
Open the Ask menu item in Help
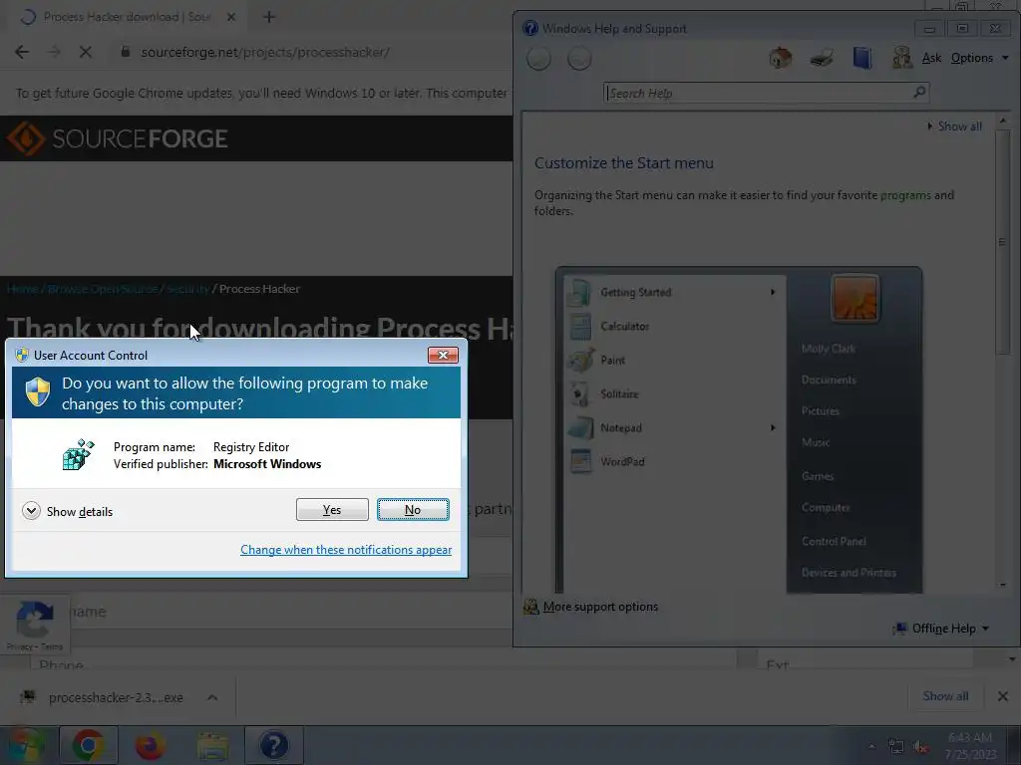pos(931,58)
